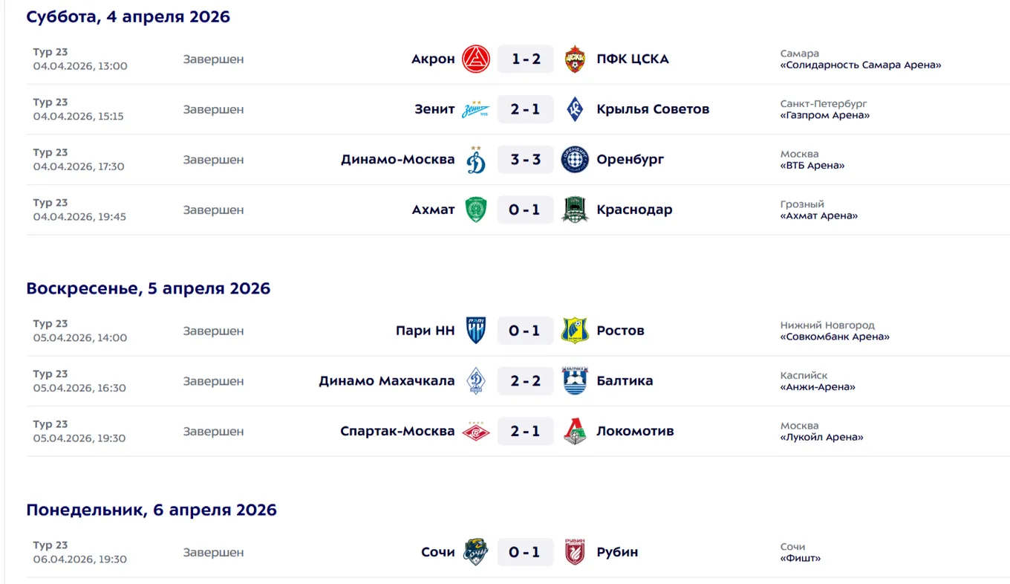Select the «Лукойл Арена» stadium text
This screenshot has width=1010, height=584.
tap(822, 438)
